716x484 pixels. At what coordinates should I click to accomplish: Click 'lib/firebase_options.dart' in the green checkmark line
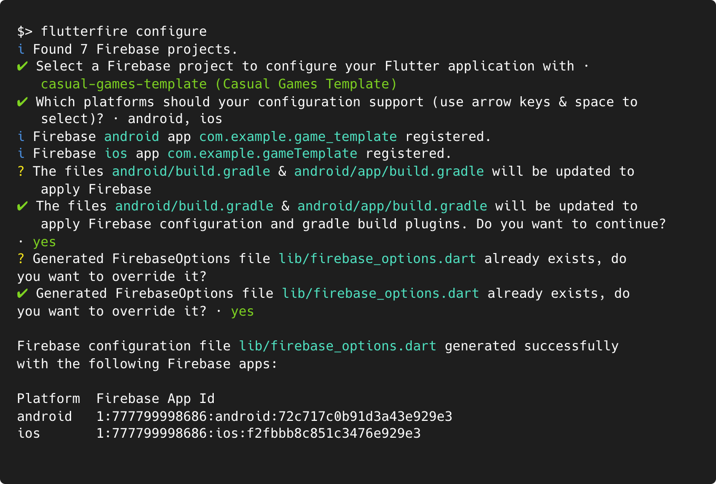(381, 294)
